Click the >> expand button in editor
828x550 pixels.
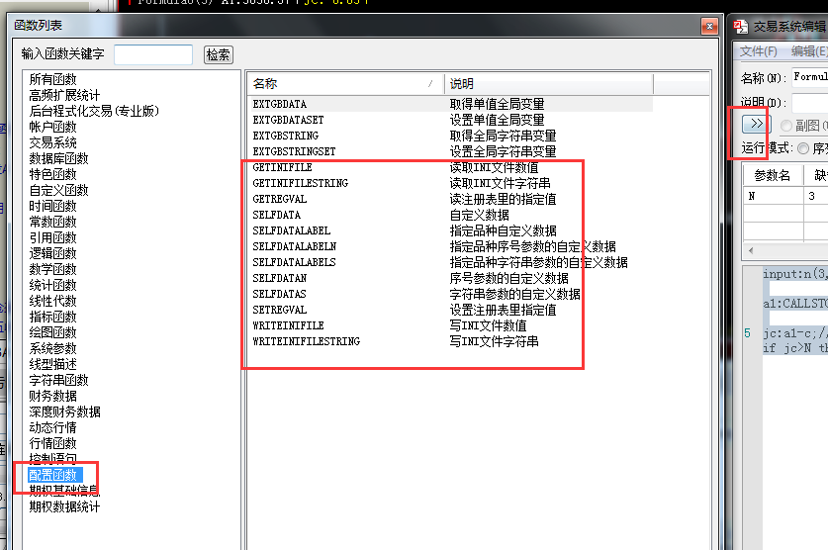(x=756, y=124)
